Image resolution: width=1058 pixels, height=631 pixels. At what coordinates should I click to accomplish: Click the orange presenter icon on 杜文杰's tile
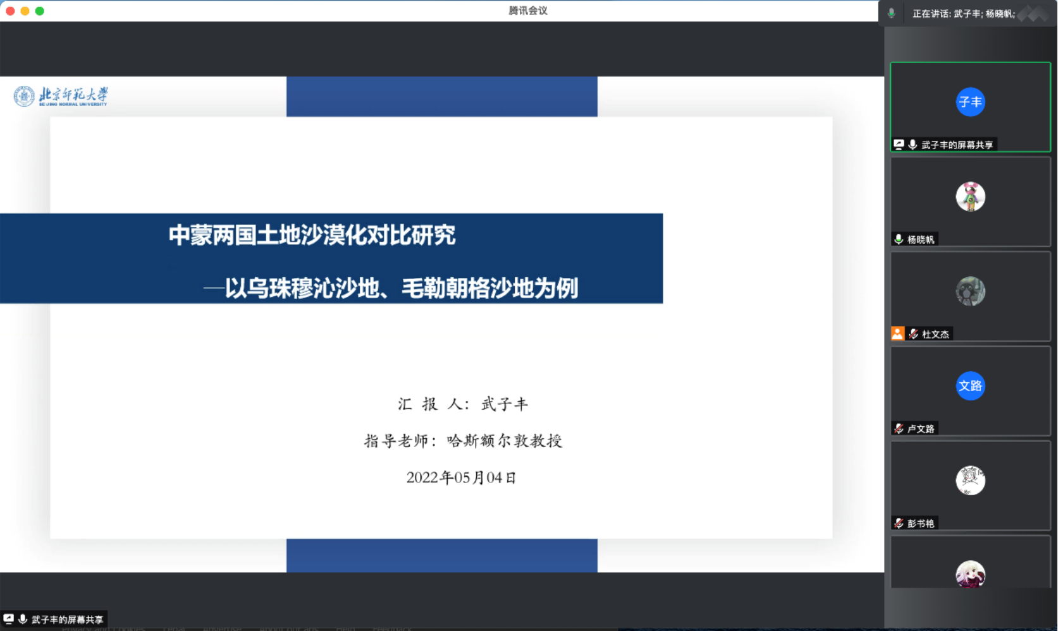897,334
